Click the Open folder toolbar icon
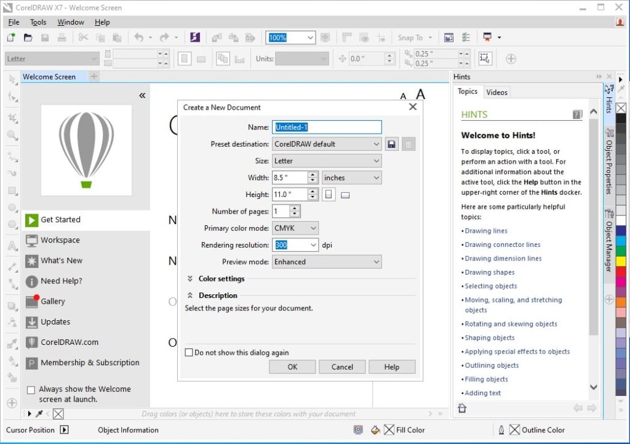This screenshot has height=444, width=630. tap(28, 38)
